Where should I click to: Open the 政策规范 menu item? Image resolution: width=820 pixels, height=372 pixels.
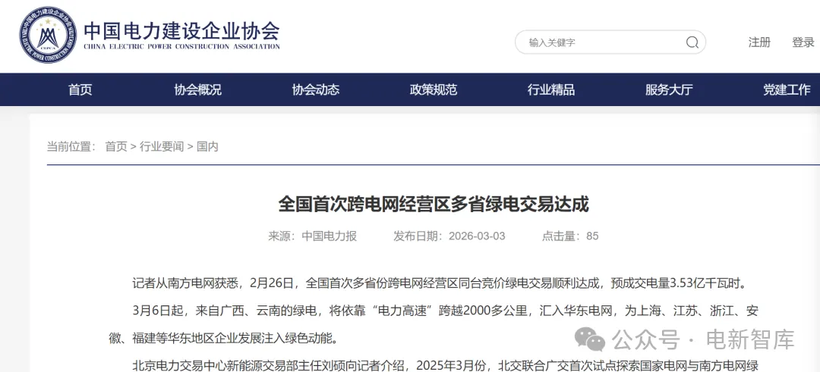coord(434,89)
